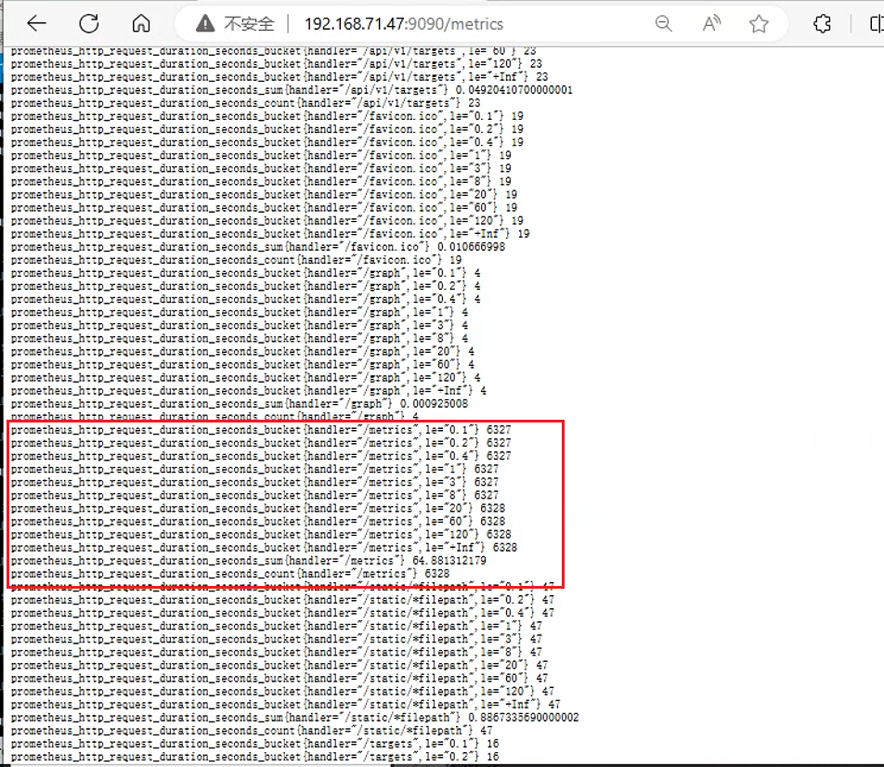Open the browser home page

(141, 24)
